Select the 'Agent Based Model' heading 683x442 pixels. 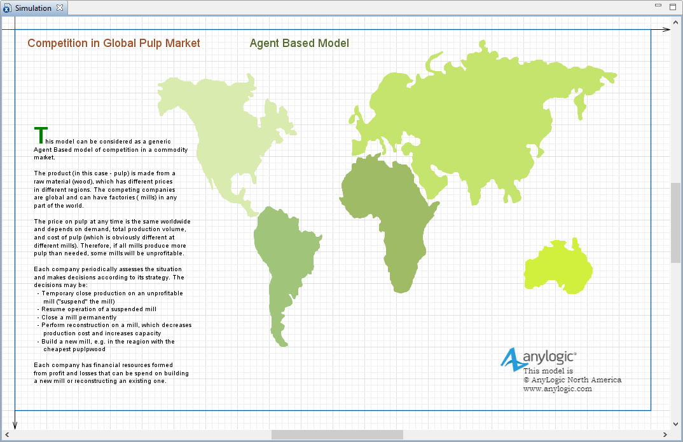300,43
